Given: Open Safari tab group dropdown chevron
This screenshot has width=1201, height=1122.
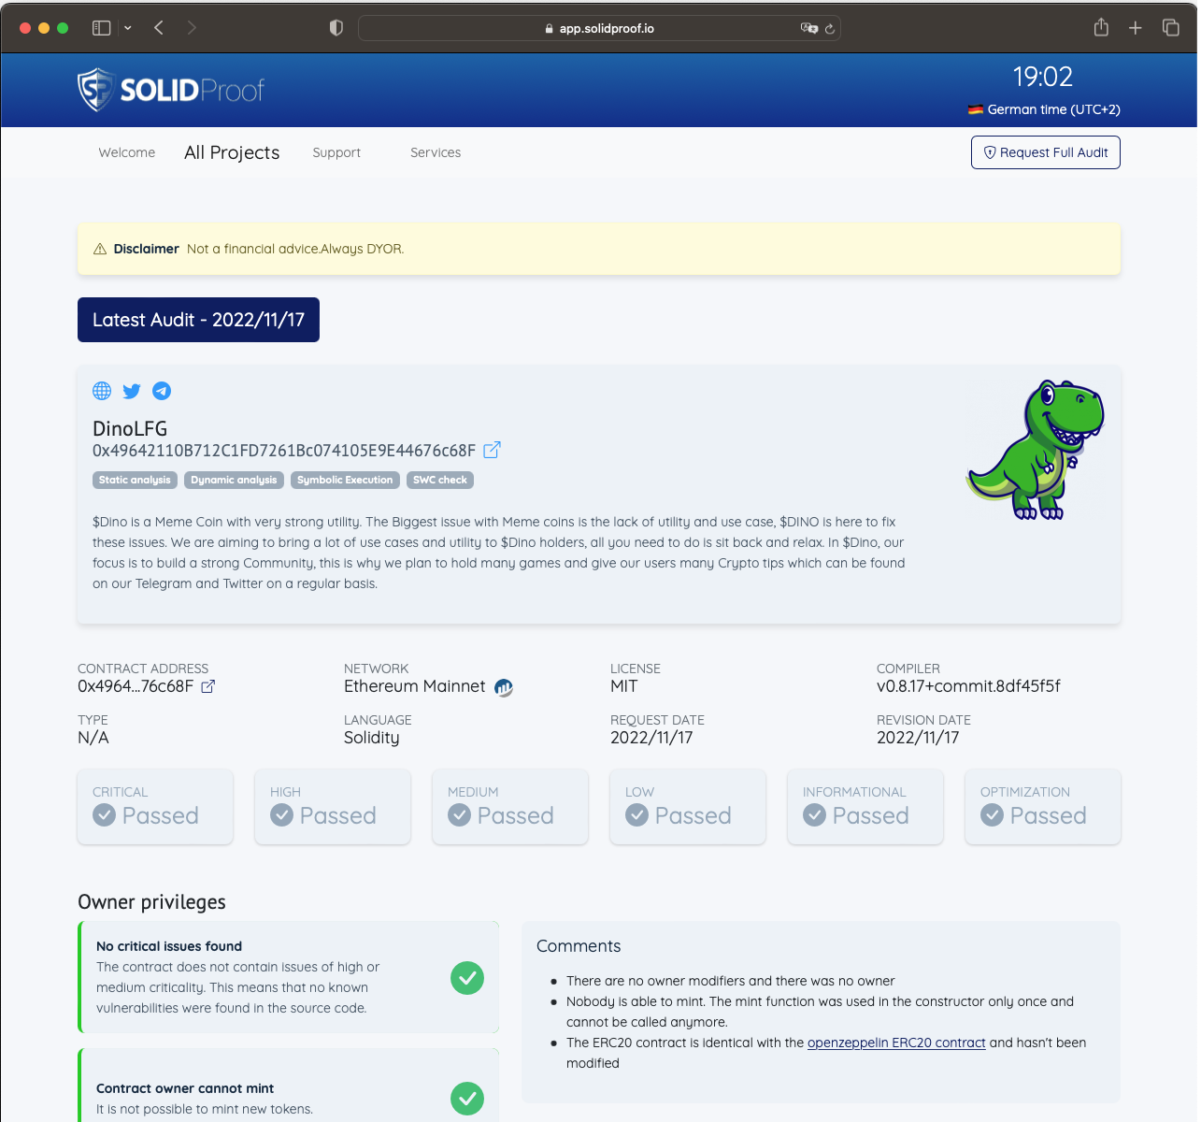Looking at the screenshot, I should click(x=128, y=28).
